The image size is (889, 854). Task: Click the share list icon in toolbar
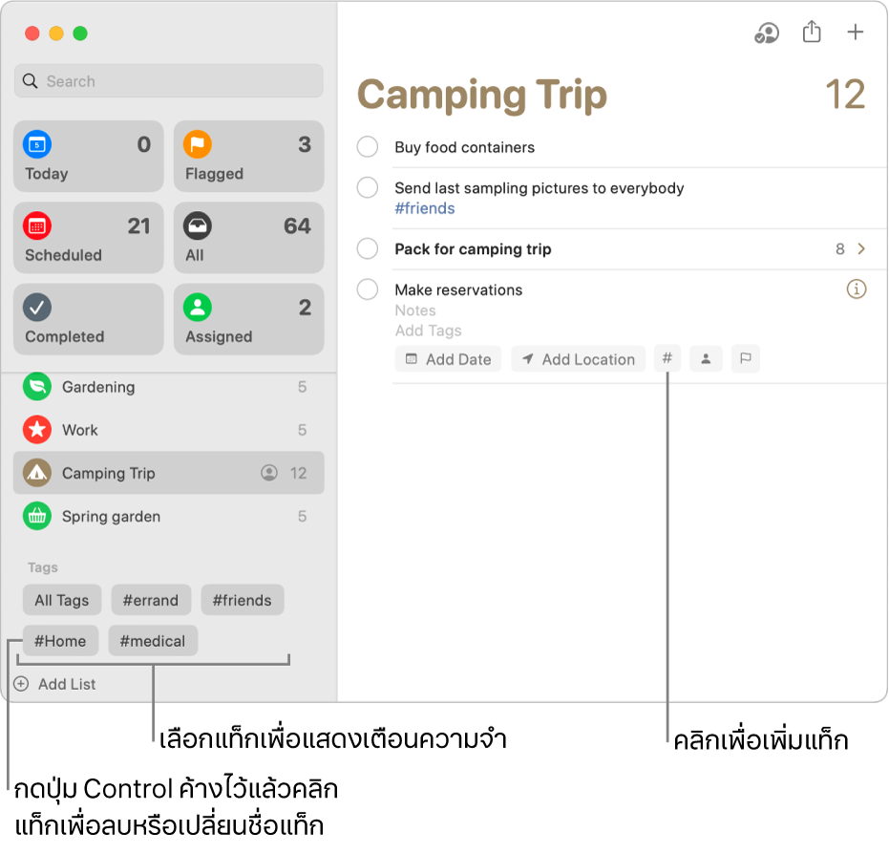pyautogui.click(x=812, y=32)
